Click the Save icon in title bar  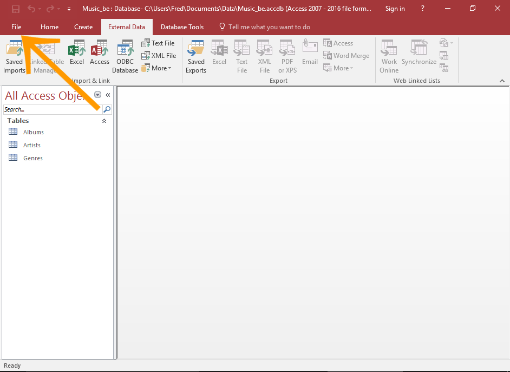[16, 9]
